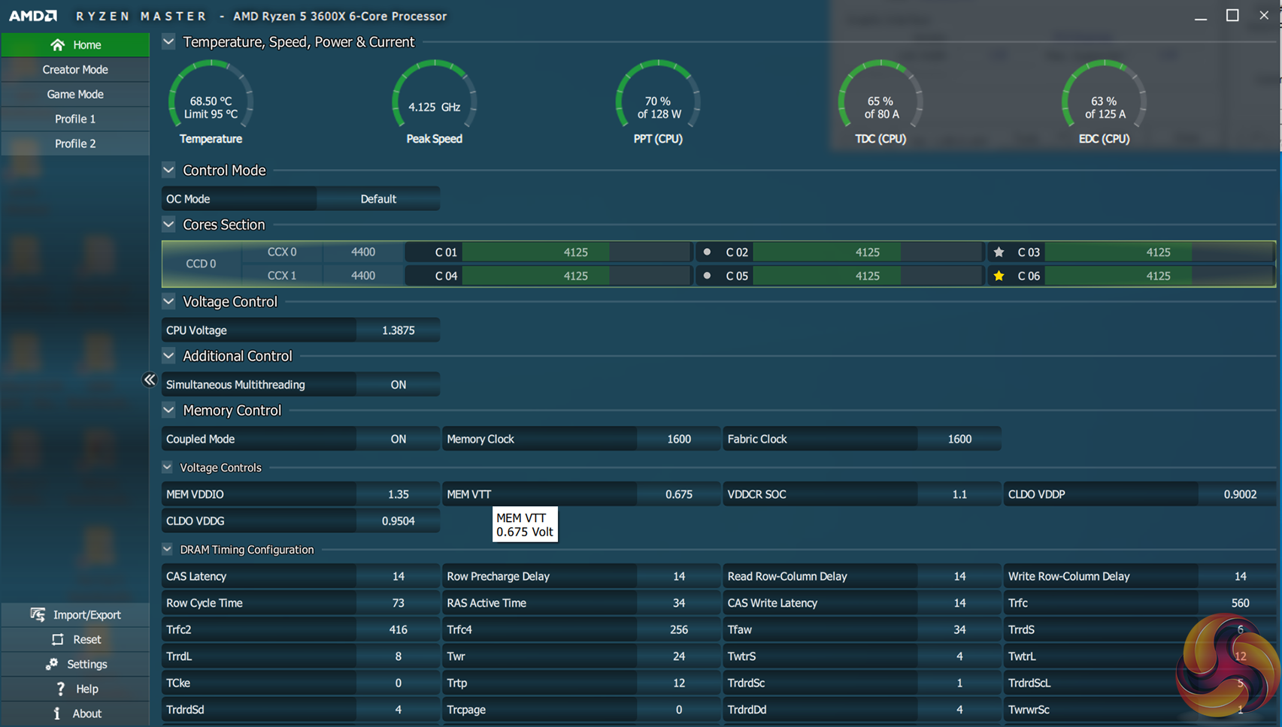Click the gold star beside C 06
The width and height of the screenshot is (1282, 727).
coord(999,276)
